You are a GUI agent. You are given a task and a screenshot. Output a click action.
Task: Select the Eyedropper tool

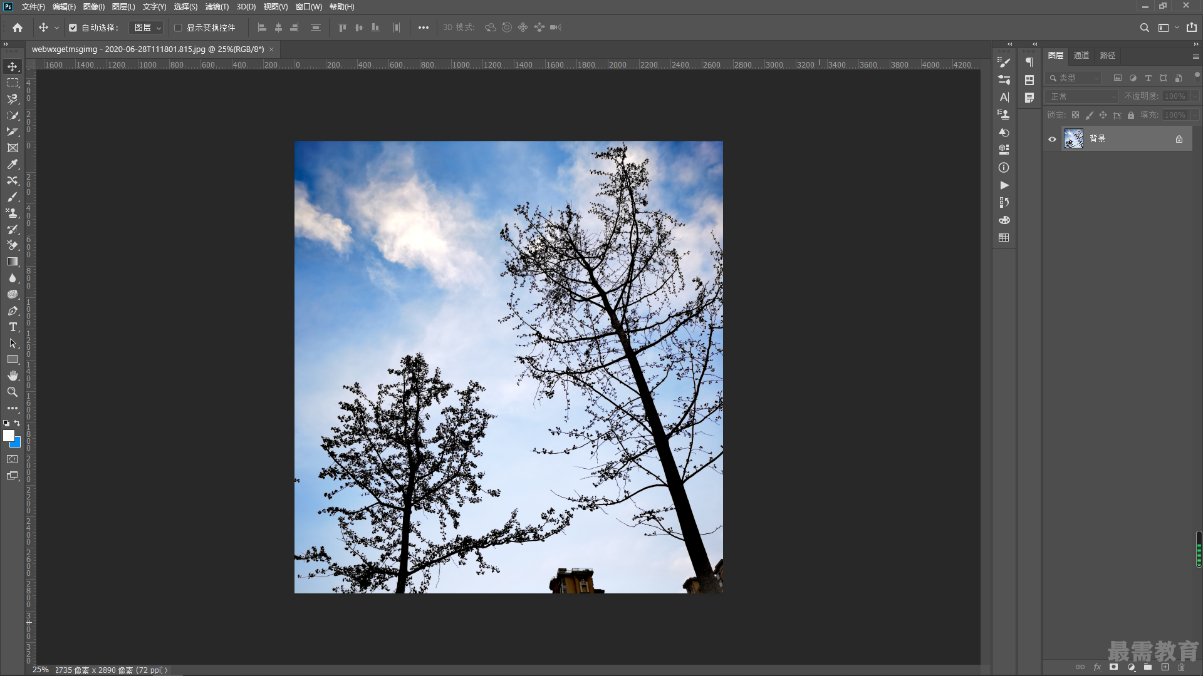pyautogui.click(x=13, y=164)
